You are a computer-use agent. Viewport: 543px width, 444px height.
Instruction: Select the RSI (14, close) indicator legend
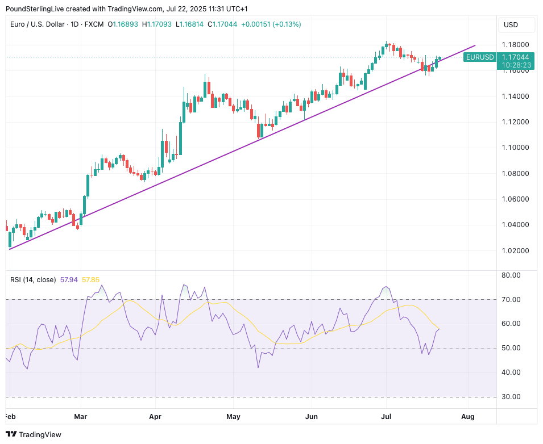pyautogui.click(x=33, y=280)
